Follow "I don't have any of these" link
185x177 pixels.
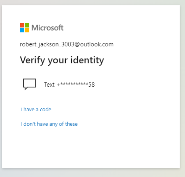point(49,124)
